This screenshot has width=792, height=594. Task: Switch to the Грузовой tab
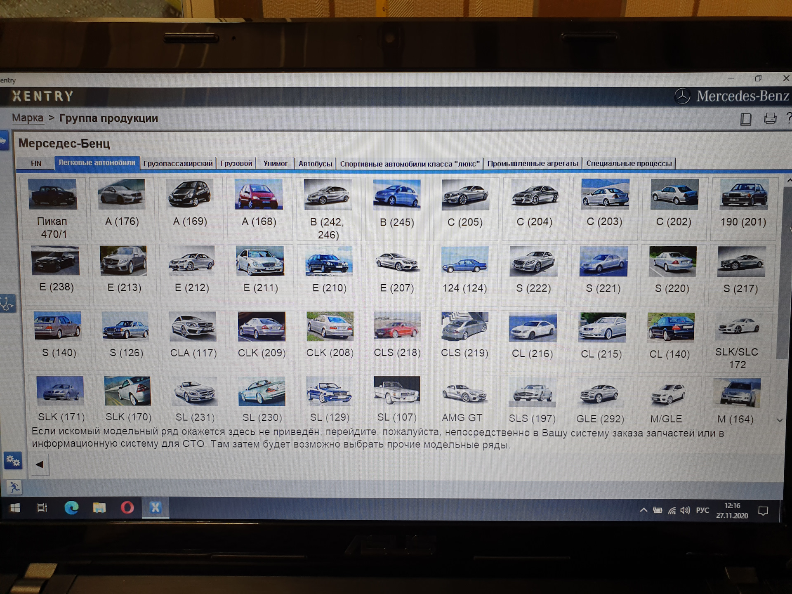236,163
